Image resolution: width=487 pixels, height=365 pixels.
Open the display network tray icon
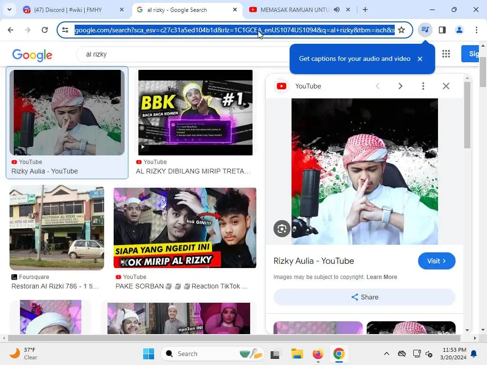[417, 354]
